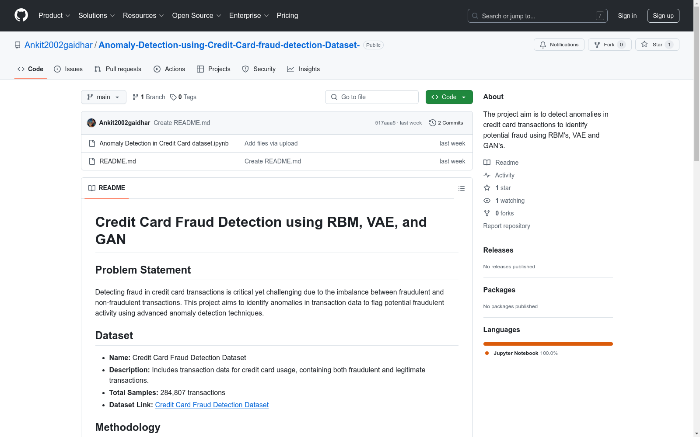Open Ankit2002gaidhar commit author link
The image size is (700, 437).
click(x=125, y=123)
